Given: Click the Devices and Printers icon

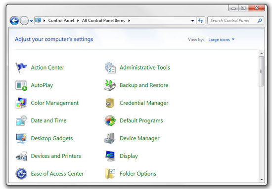Looking at the screenshot, I should coord(21,156).
